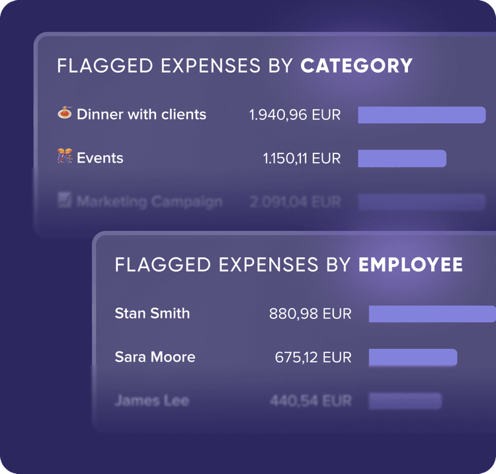The height and width of the screenshot is (474, 496).
Task: Open Stan Smith employee entry
Action: 152,313
